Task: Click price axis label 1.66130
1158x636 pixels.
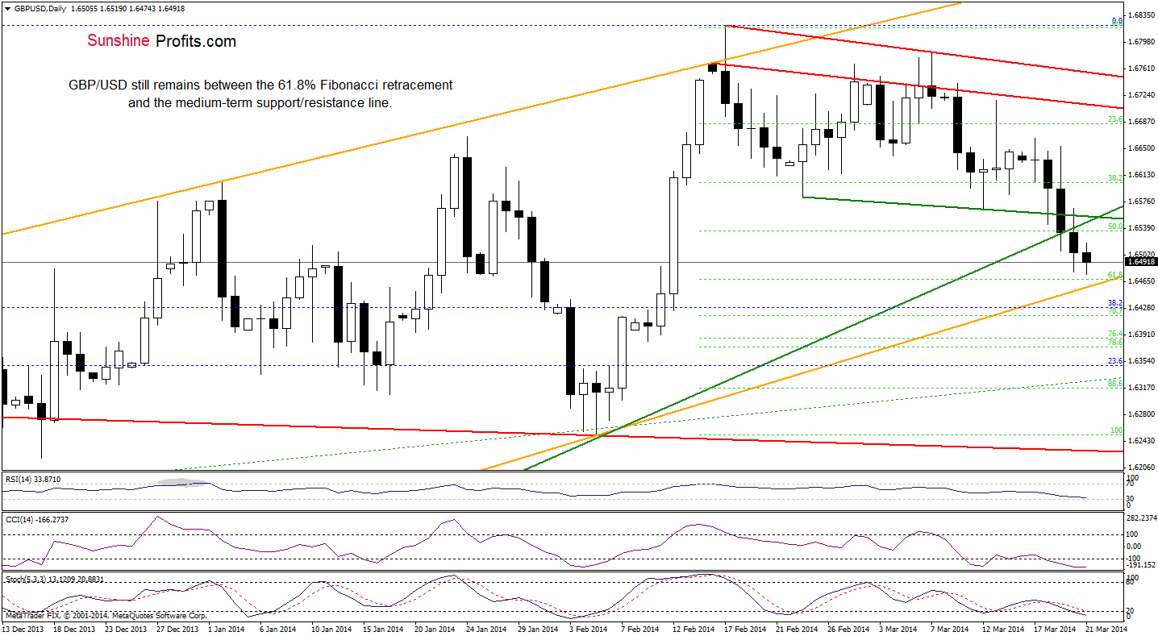Action: [x=1142, y=175]
